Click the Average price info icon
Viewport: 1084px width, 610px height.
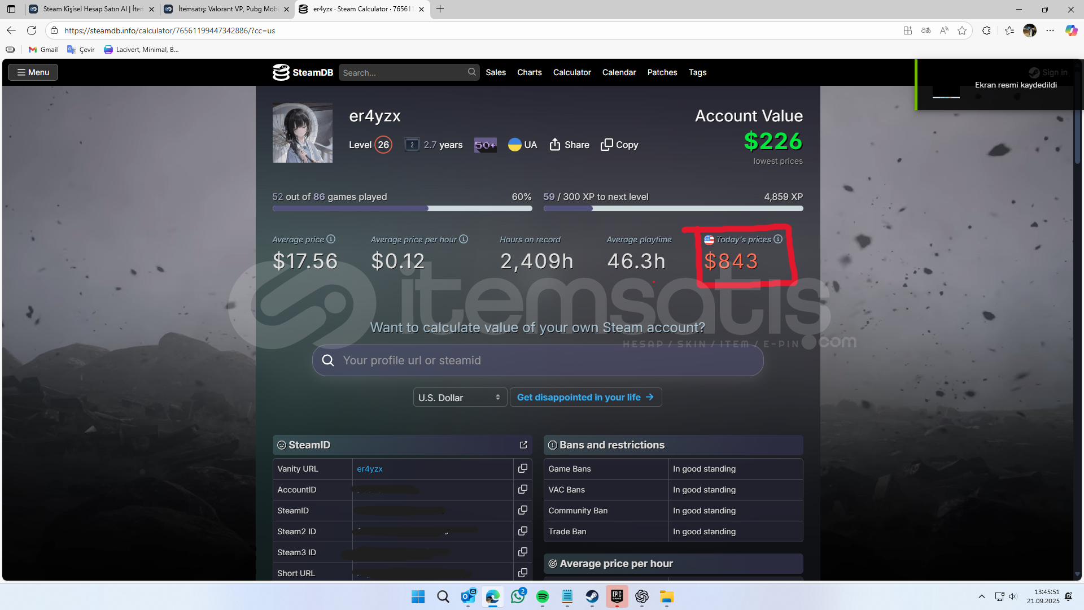(x=331, y=239)
